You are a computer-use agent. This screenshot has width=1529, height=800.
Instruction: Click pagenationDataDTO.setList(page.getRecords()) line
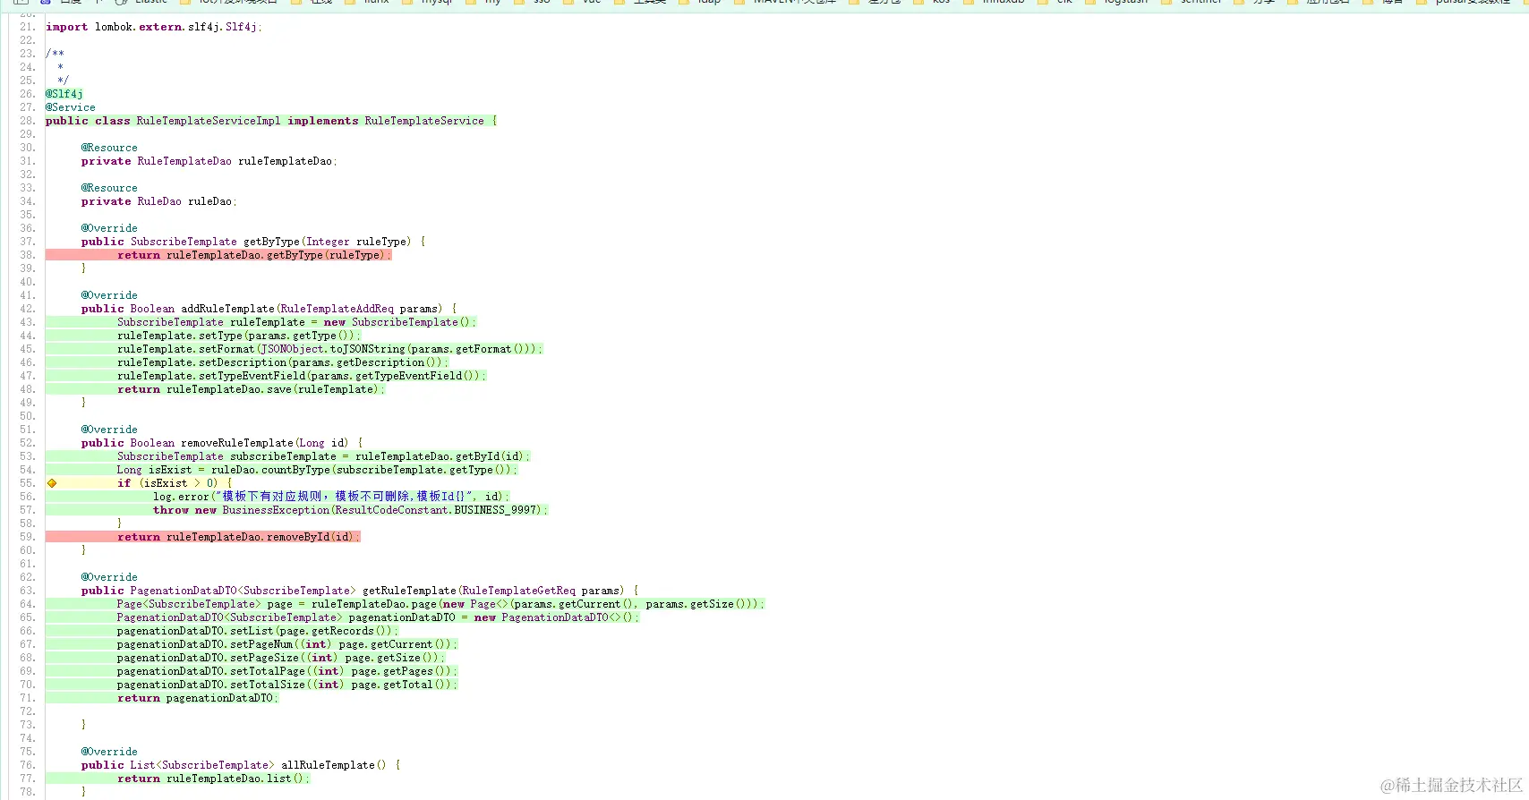click(x=257, y=631)
